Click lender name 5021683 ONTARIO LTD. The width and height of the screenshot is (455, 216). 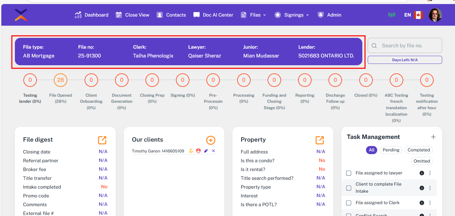[x=326, y=56]
